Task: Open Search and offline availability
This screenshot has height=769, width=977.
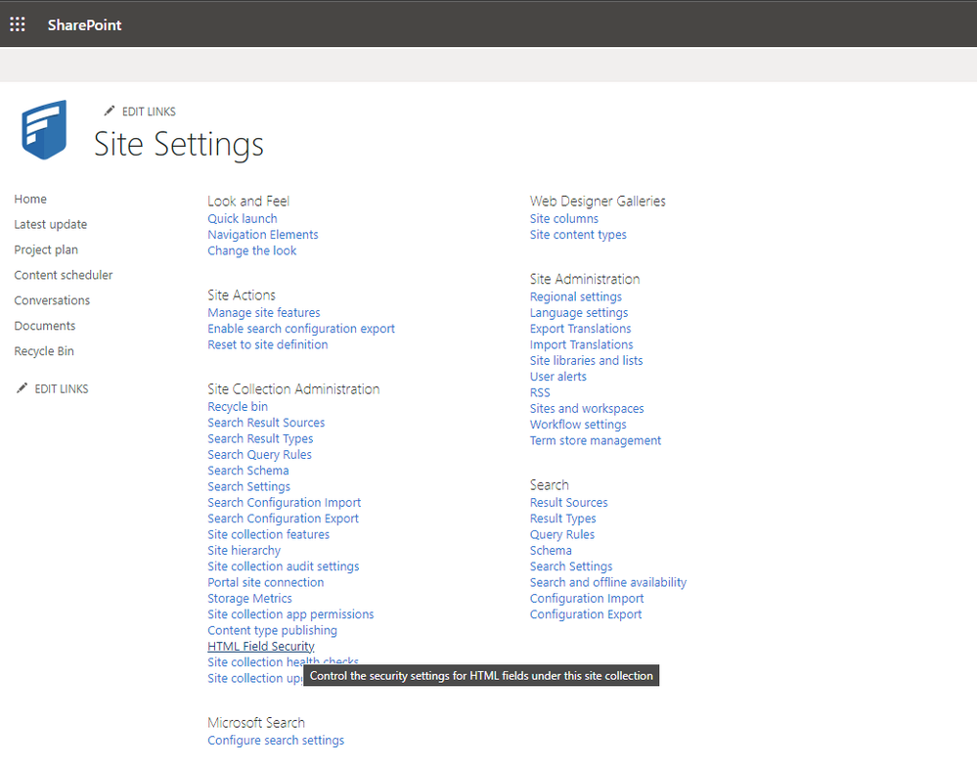Action: tap(608, 582)
